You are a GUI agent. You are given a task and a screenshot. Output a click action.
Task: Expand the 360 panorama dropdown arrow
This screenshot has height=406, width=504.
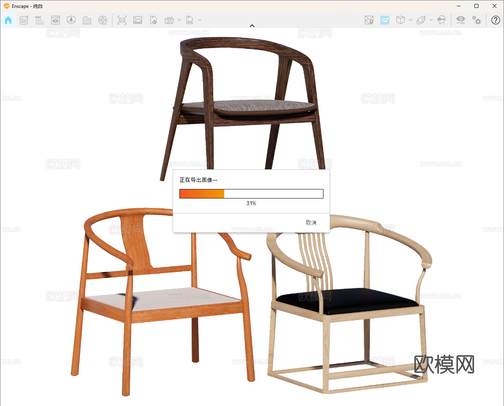pyautogui.click(x=179, y=20)
